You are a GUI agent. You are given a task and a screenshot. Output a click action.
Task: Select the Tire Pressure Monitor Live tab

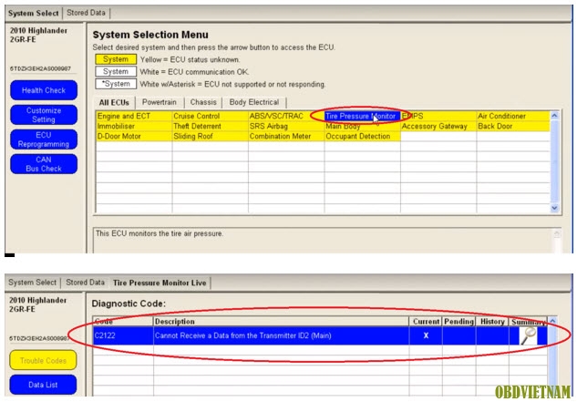160,283
